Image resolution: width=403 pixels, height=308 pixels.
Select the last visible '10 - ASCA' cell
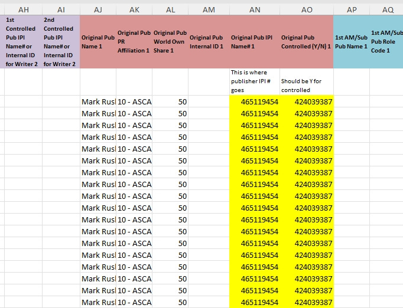134,302
